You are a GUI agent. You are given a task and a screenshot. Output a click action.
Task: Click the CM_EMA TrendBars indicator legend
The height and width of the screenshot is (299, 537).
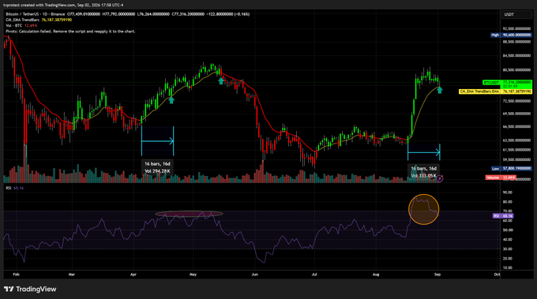tap(23, 20)
